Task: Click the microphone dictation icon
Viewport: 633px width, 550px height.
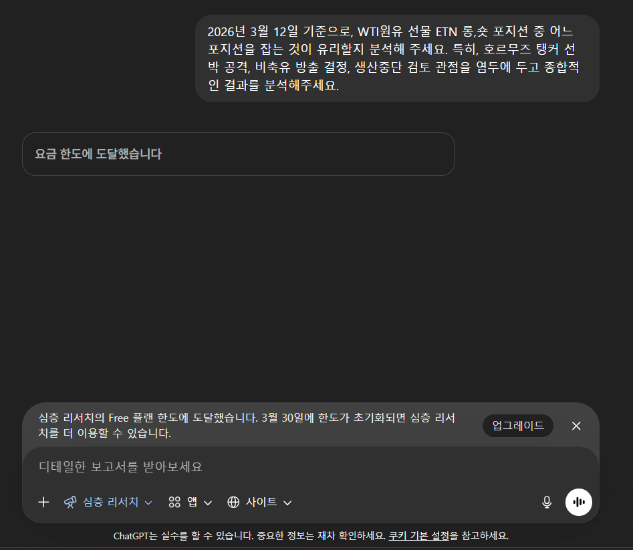Action: [x=547, y=503]
